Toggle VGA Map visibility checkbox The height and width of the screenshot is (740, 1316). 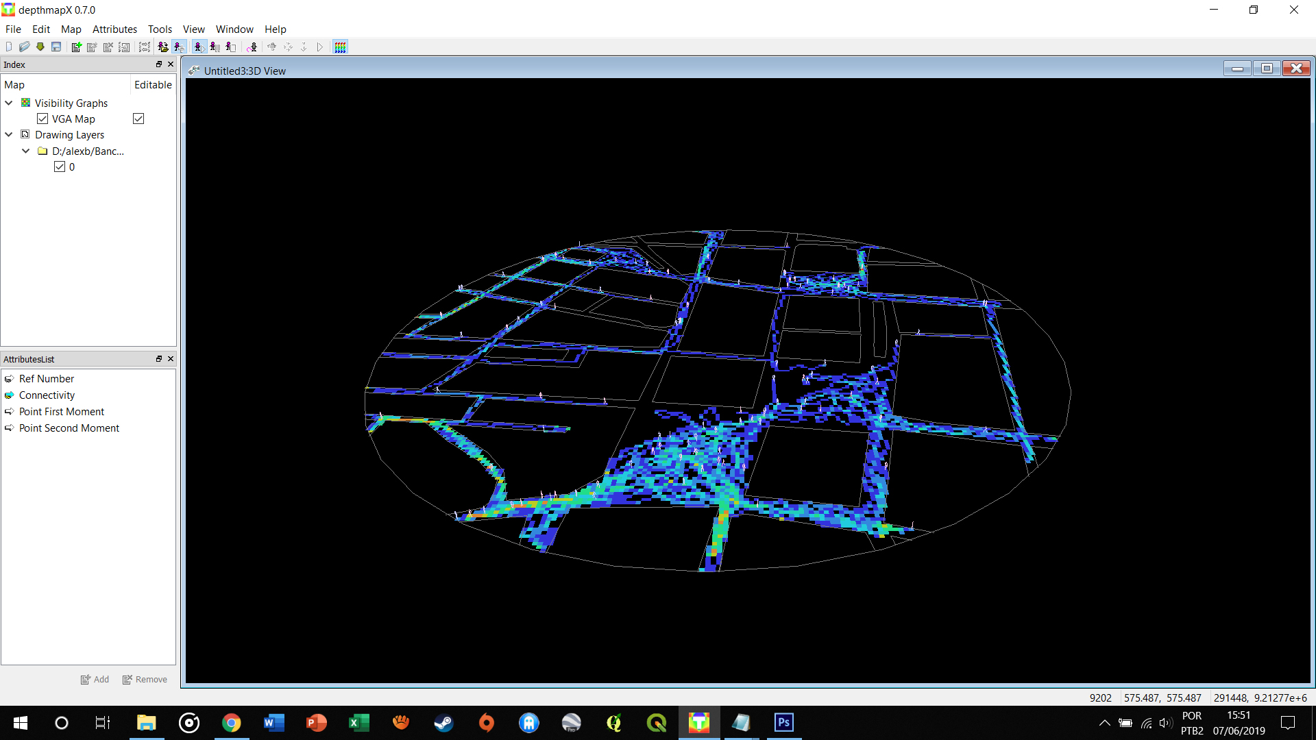(x=42, y=119)
